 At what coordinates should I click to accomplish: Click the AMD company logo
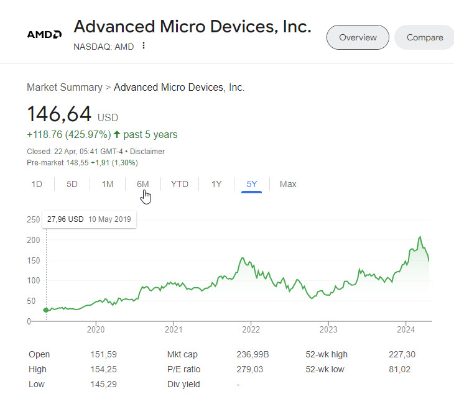(x=44, y=34)
